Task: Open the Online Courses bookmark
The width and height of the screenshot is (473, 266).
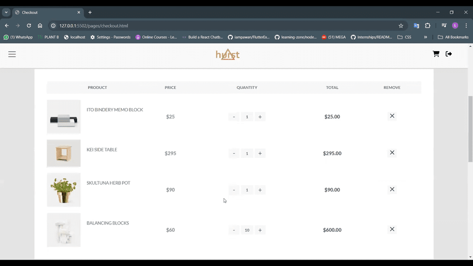Action: tap(156, 37)
